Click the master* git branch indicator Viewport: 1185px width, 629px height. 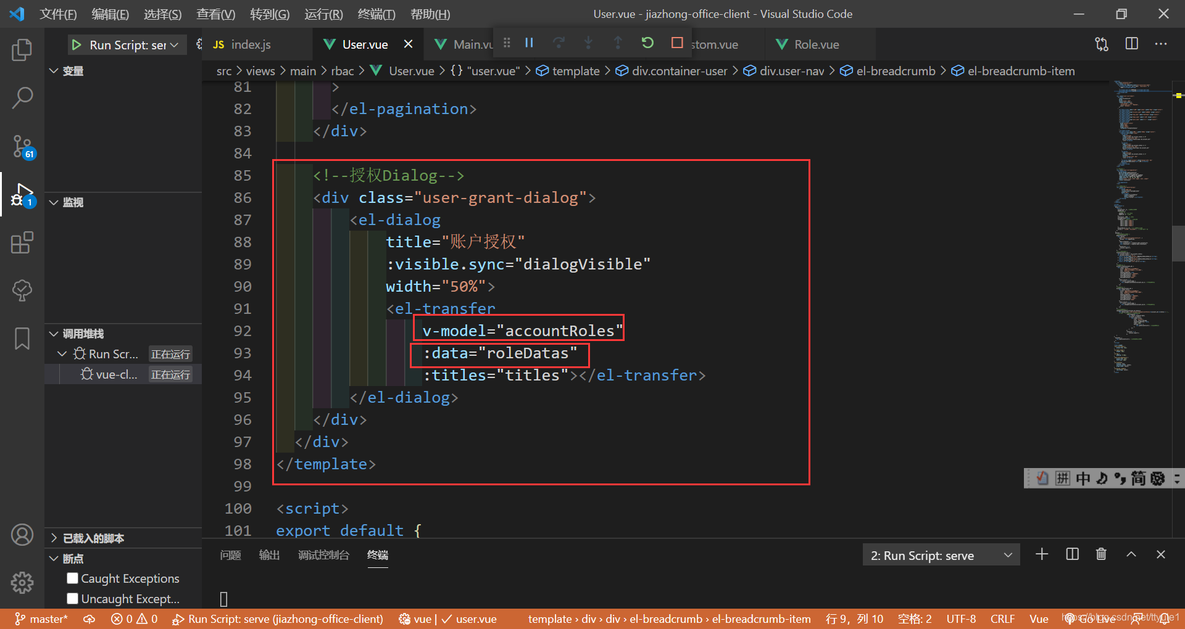(41, 619)
